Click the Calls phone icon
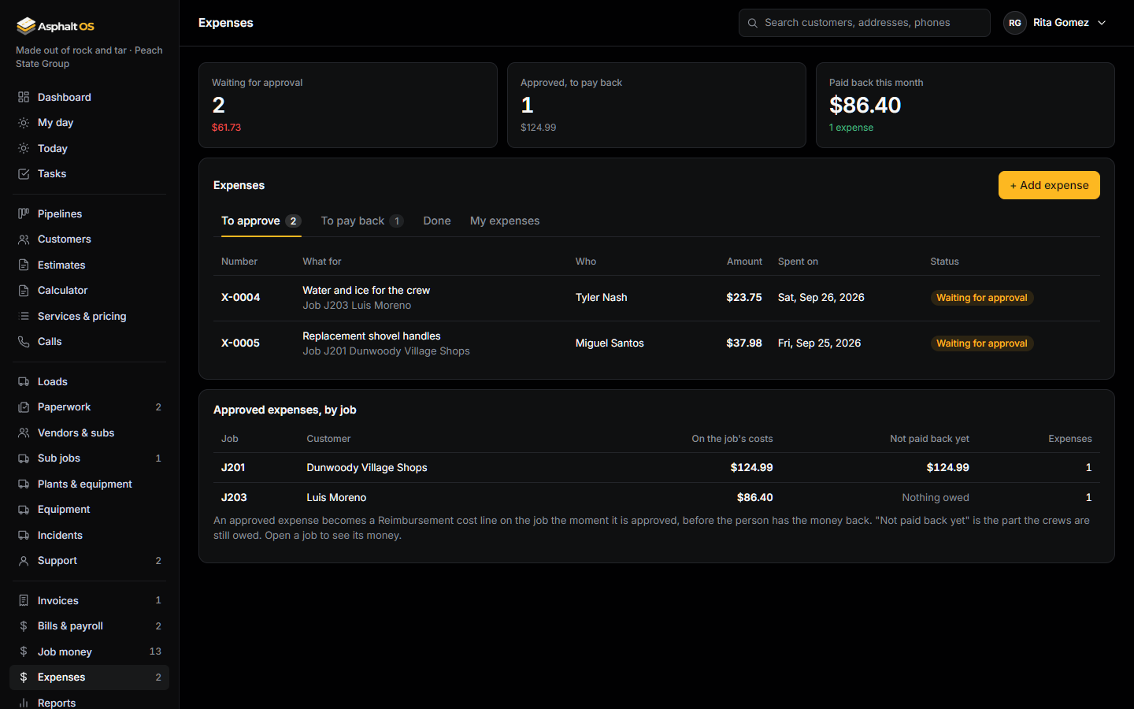Image resolution: width=1134 pixels, height=709 pixels. [x=24, y=342]
